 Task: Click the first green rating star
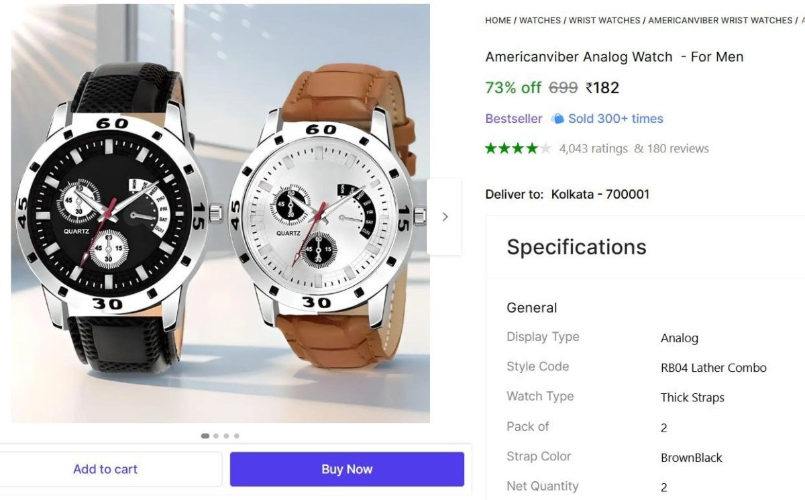click(x=490, y=148)
